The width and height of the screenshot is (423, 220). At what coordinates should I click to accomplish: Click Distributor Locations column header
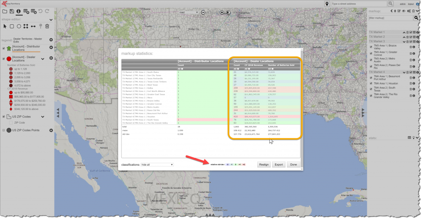200,61
